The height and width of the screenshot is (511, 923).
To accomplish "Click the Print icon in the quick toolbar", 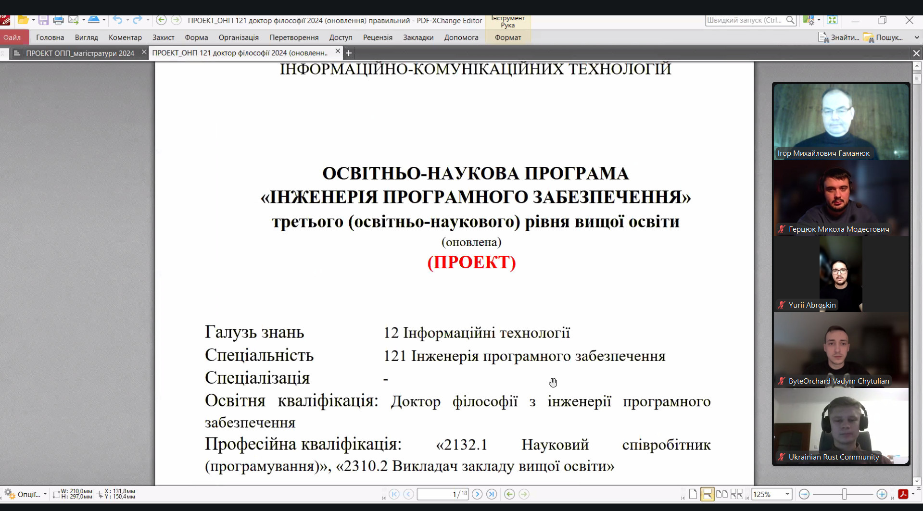I will tap(58, 20).
